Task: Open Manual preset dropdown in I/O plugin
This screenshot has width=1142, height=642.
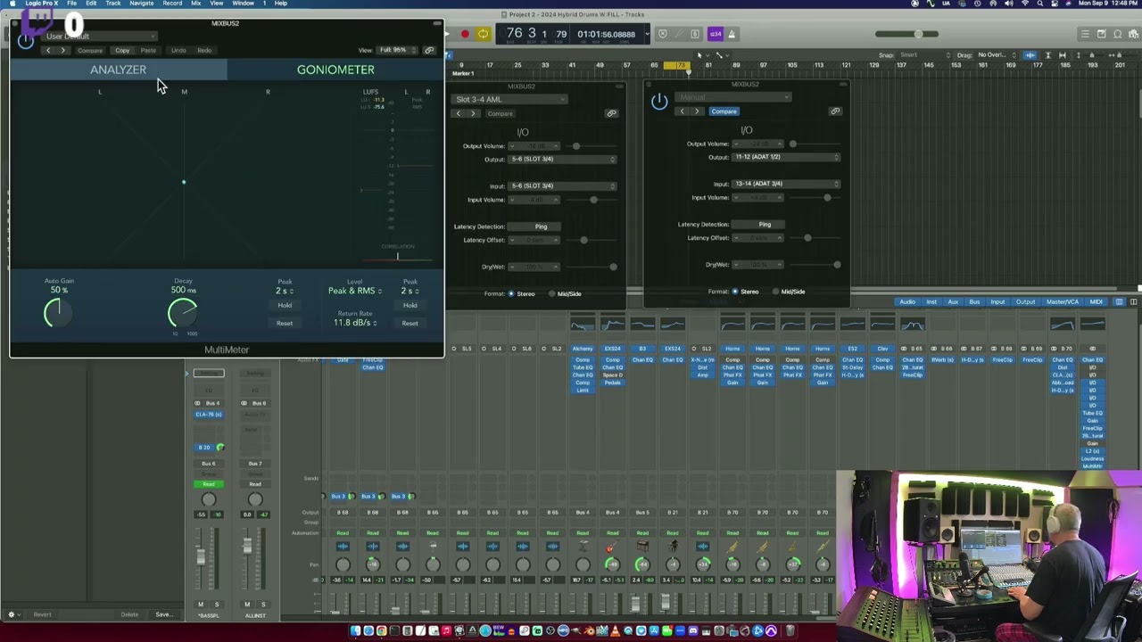Action: pos(733,97)
